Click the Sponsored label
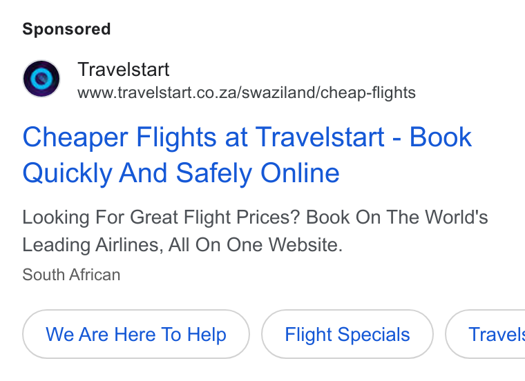The width and height of the screenshot is (525, 381). pyautogui.click(x=66, y=29)
